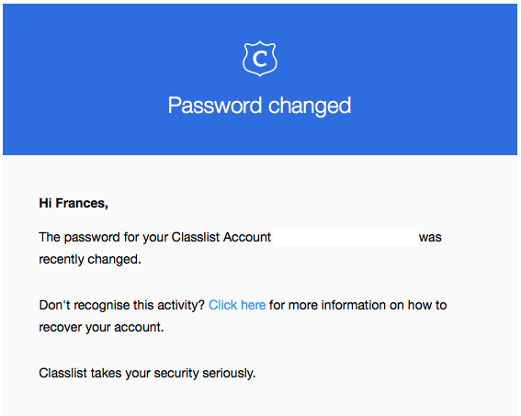The height and width of the screenshot is (416, 521).
Task: Click "for more information on how to" text
Action: pos(357,305)
